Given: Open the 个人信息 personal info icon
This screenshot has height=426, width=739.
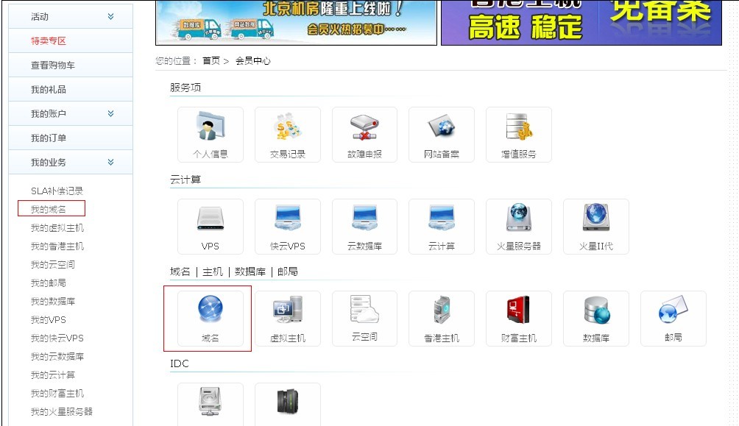Looking at the screenshot, I should (210, 128).
